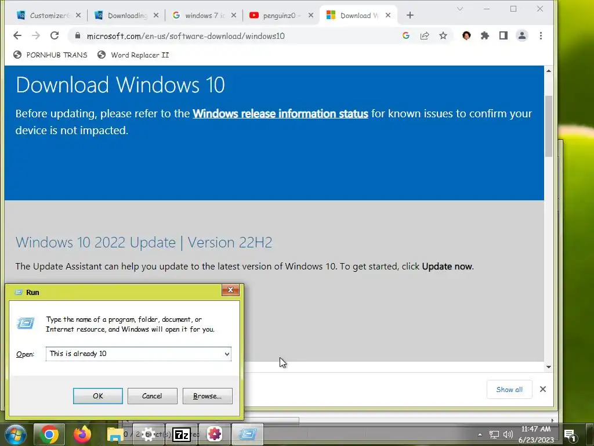594x446 pixels.
Task: Switch to the penguinz0 YouTube tab
Action: pyautogui.click(x=278, y=16)
